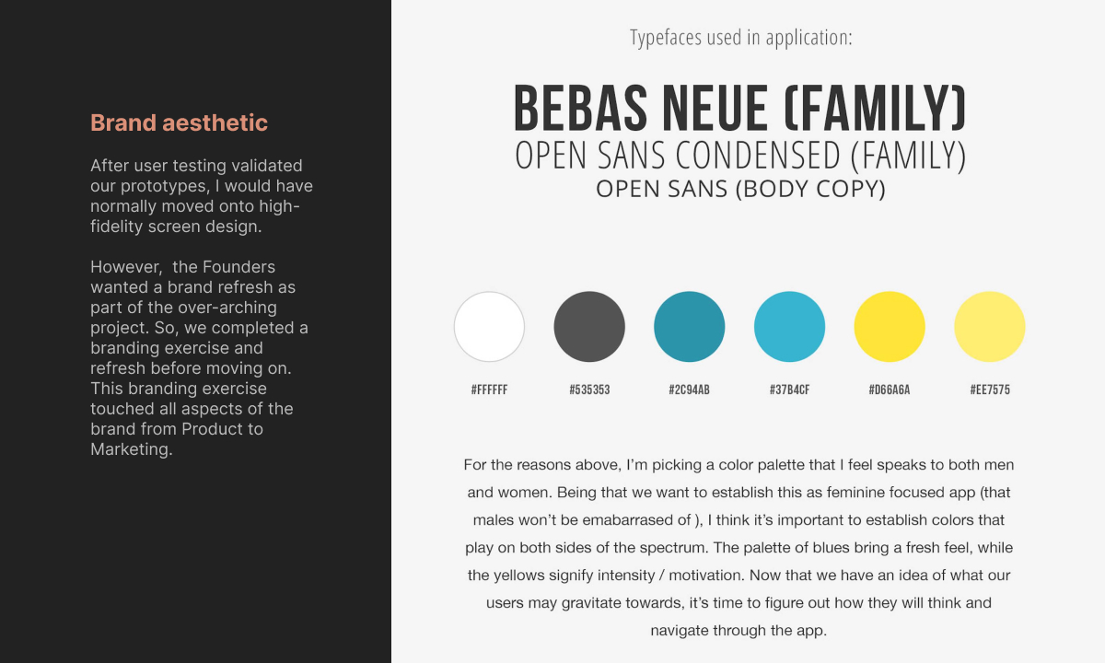This screenshot has height=663, width=1105.
Task: Select the paragraph starting "However, the Founders"
Action: click(201, 357)
